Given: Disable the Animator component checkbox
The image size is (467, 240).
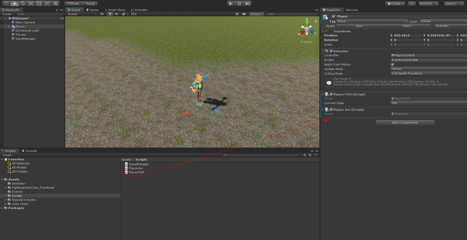Looking at the screenshot, I should (331, 51).
